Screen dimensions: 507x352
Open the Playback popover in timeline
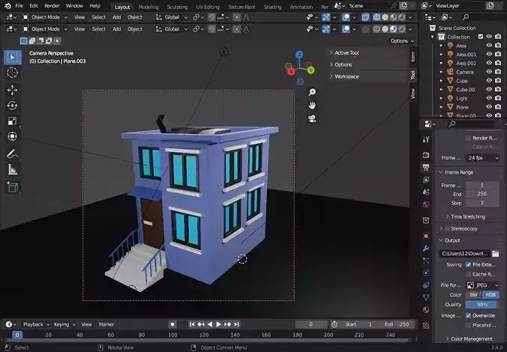click(35, 324)
